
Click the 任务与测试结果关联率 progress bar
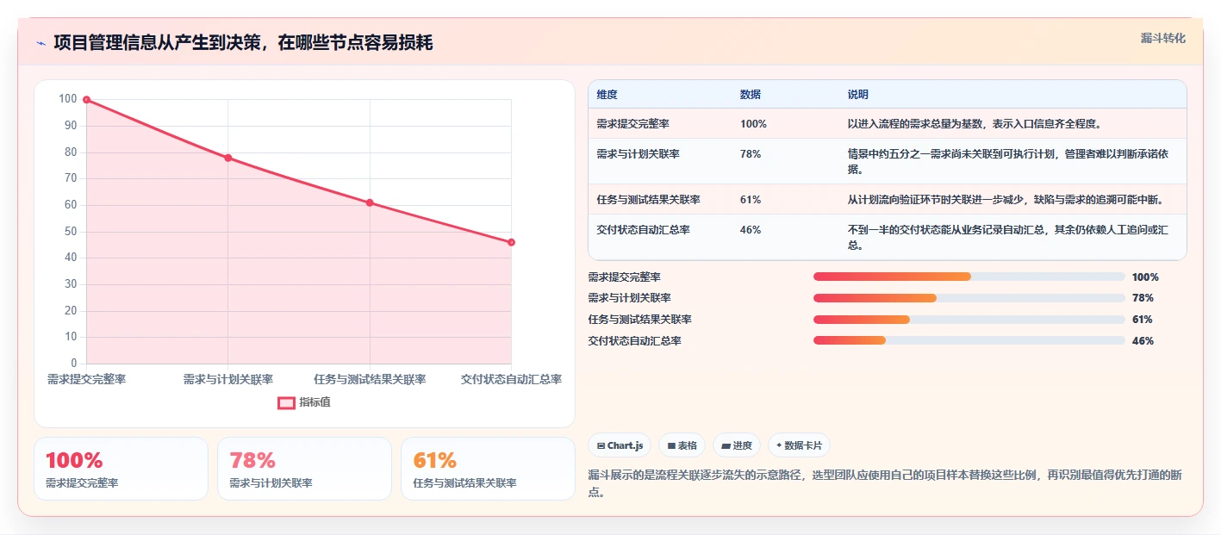[x=969, y=320]
